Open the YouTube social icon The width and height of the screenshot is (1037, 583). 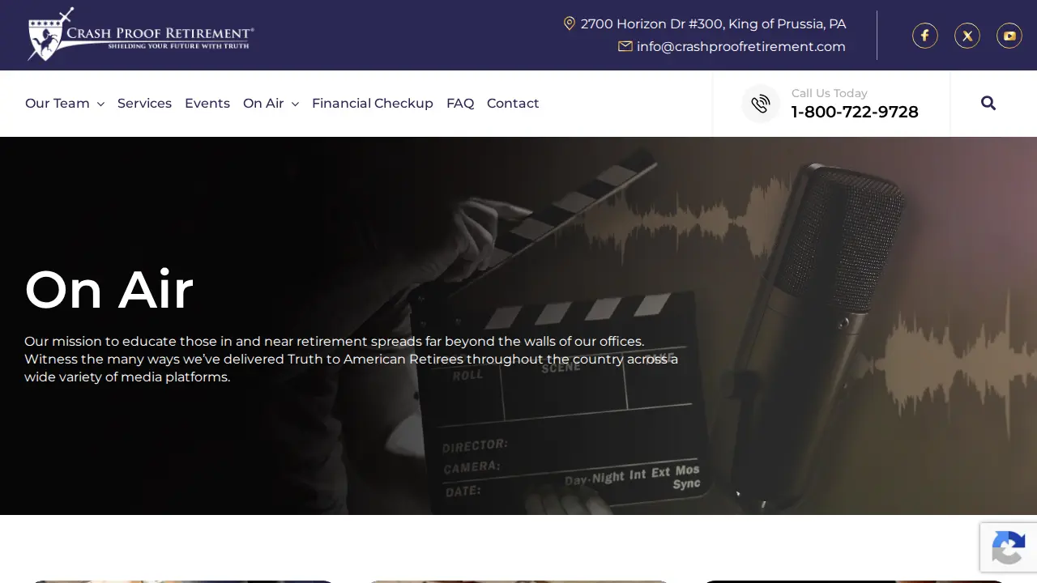[1009, 36]
